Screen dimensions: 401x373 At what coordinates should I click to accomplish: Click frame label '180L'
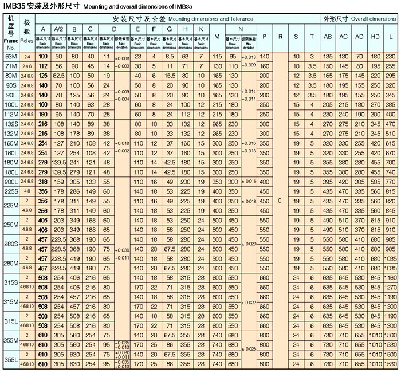[x=11, y=172]
